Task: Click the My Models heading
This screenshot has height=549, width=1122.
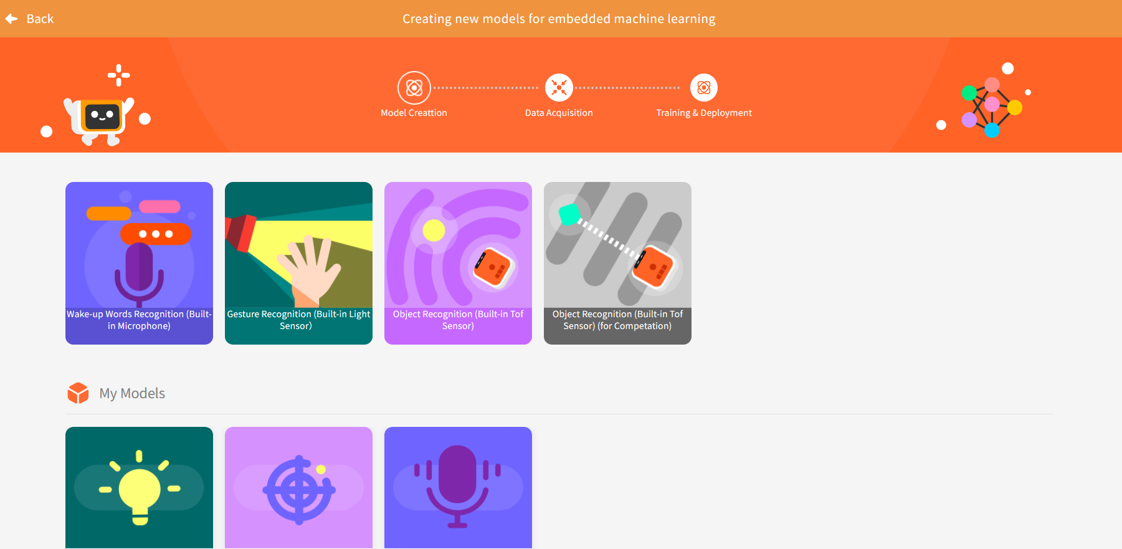Action: pyautogui.click(x=132, y=393)
